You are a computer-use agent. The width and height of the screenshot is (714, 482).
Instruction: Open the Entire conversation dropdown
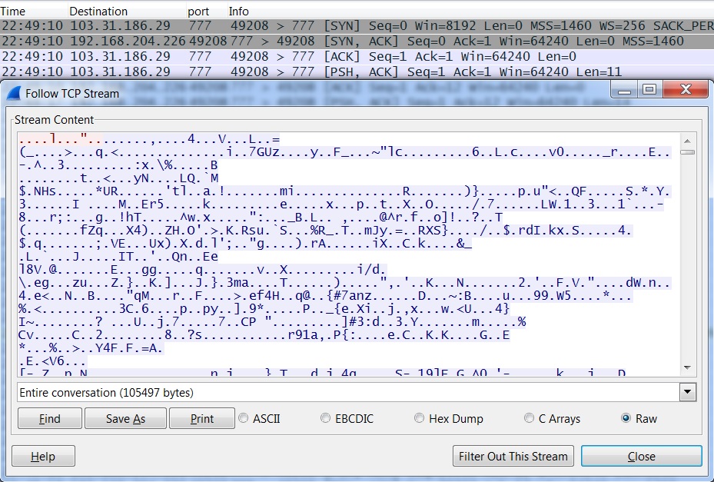coord(687,393)
